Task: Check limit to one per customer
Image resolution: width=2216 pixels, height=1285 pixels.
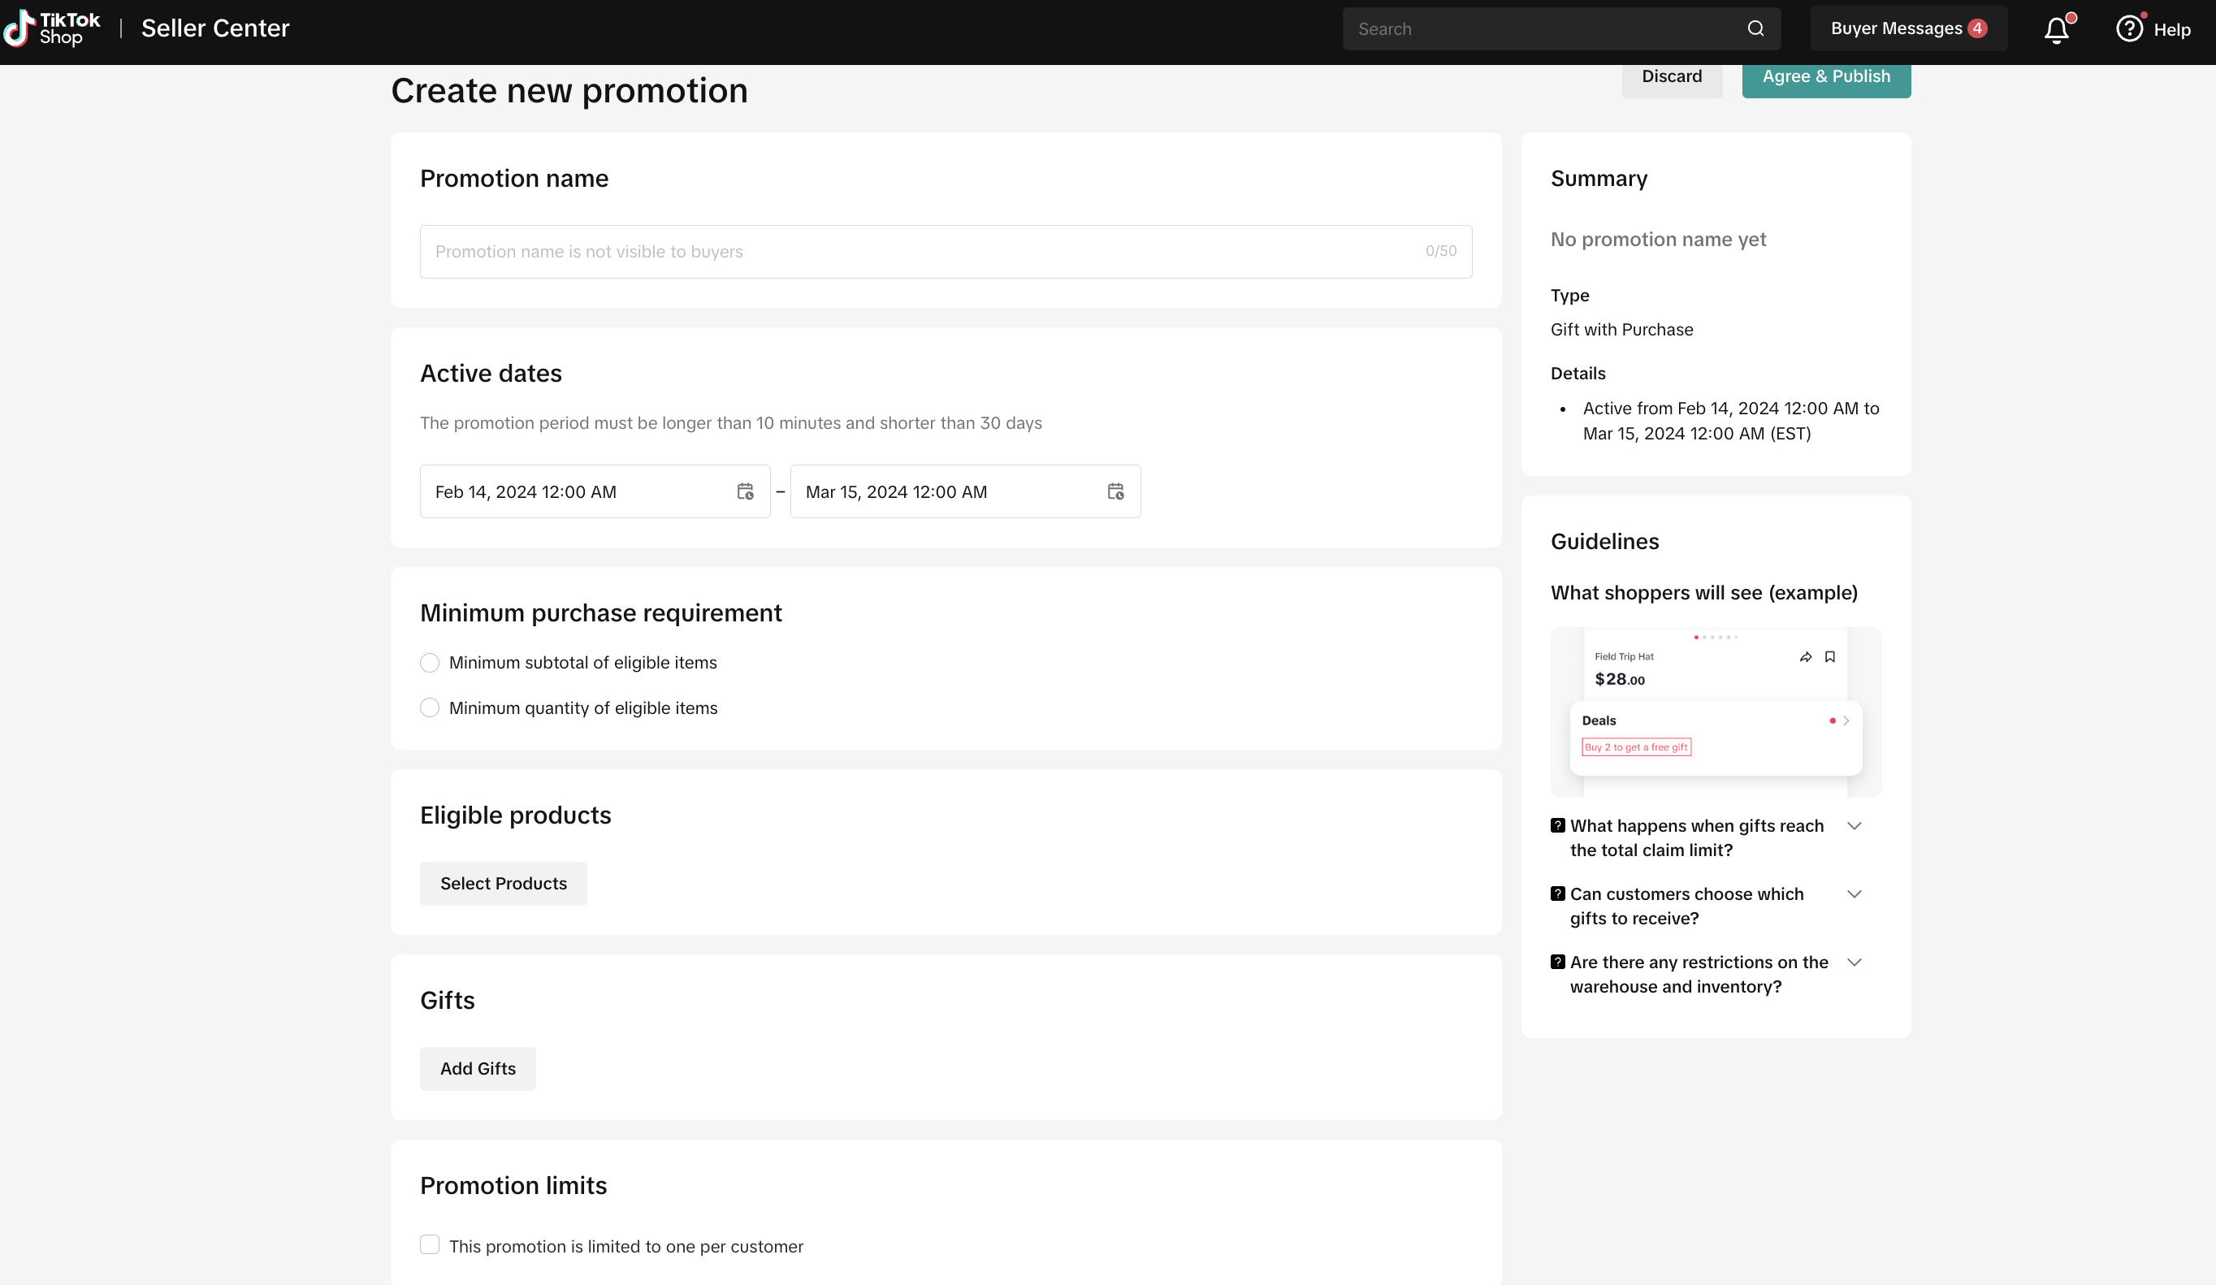Action: coord(429,1244)
